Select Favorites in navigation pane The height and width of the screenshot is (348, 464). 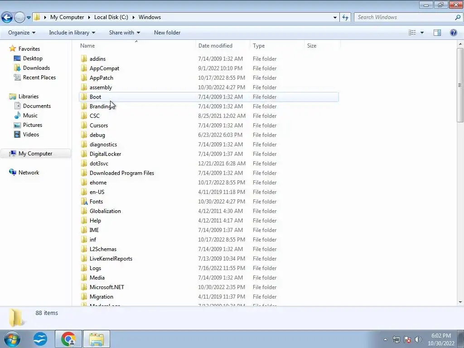(29, 49)
